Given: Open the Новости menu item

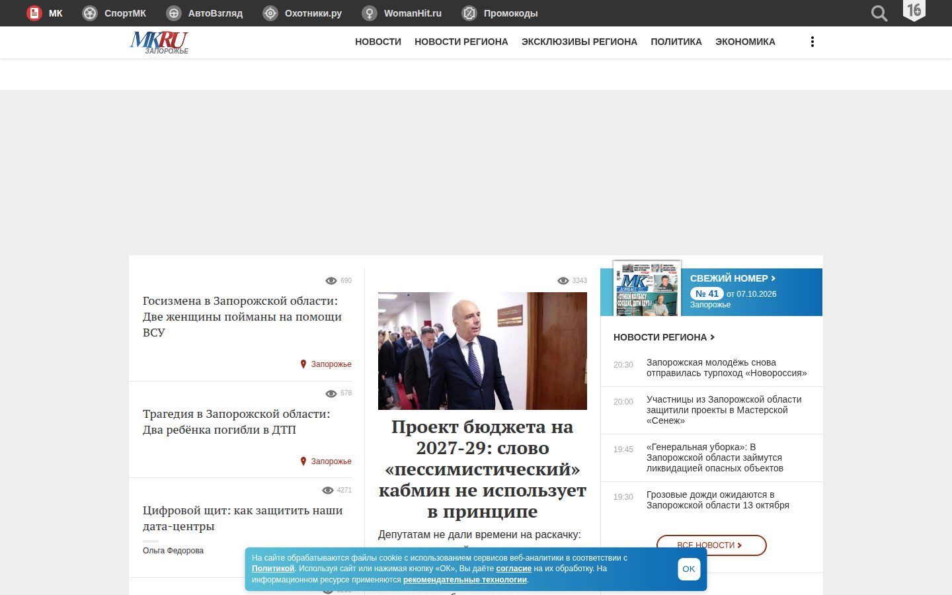Looking at the screenshot, I should pos(378,42).
